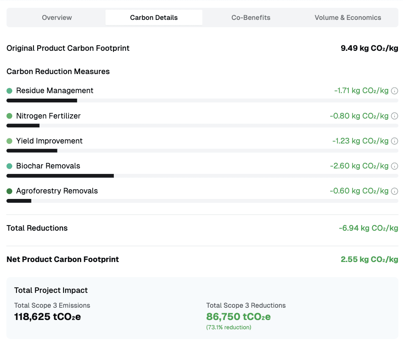This screenshot has width=403, height=342.
Task: Click the (73.1% reduction) note
Action: (x=229, y=327)
